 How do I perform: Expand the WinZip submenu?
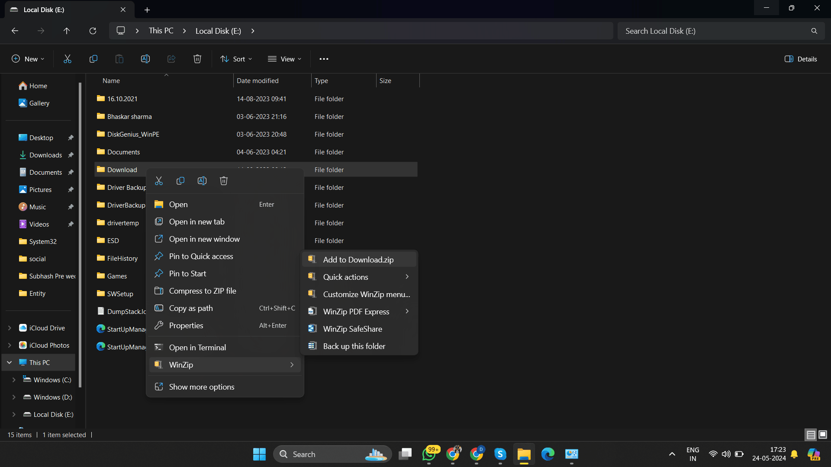[224, 365]
